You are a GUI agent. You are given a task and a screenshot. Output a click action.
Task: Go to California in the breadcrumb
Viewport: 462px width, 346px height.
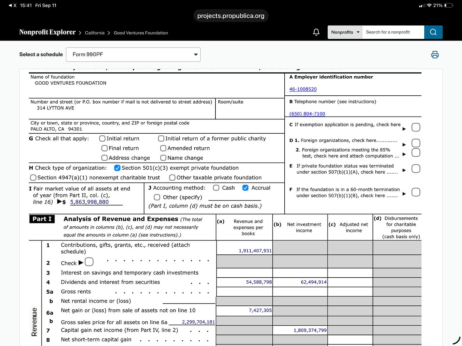coord(95,33)
